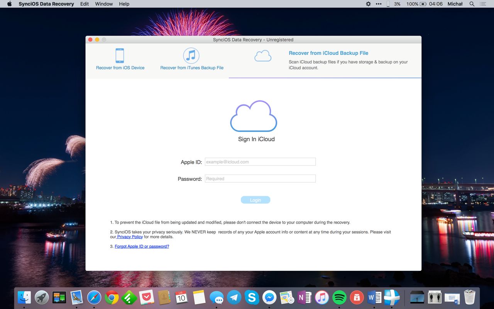
Task: Open OneNote purple icon in Dock
Action: pos(305,297)
